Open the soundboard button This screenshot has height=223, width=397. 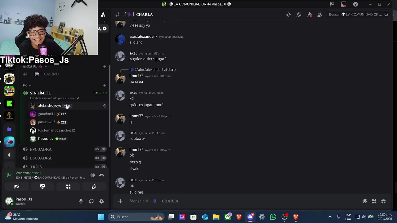(x=94, y=186)
